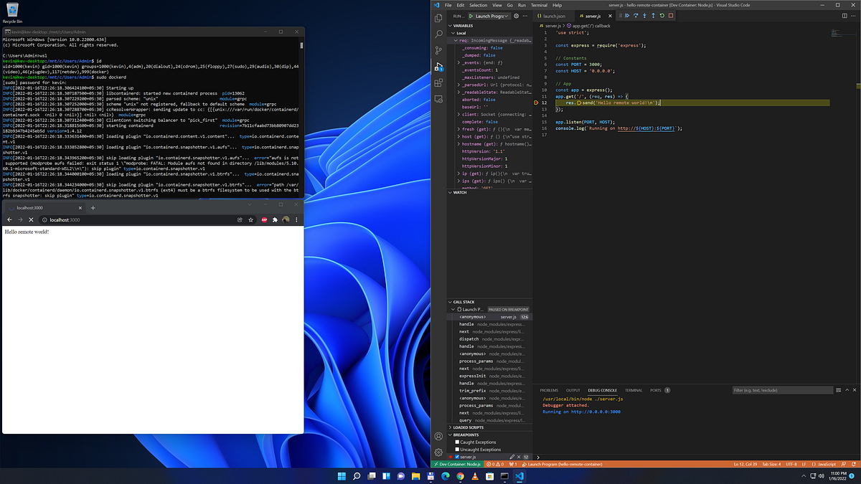The image size is (861, 484).
Task: Click the debug console filter input field
Action: 782,390
